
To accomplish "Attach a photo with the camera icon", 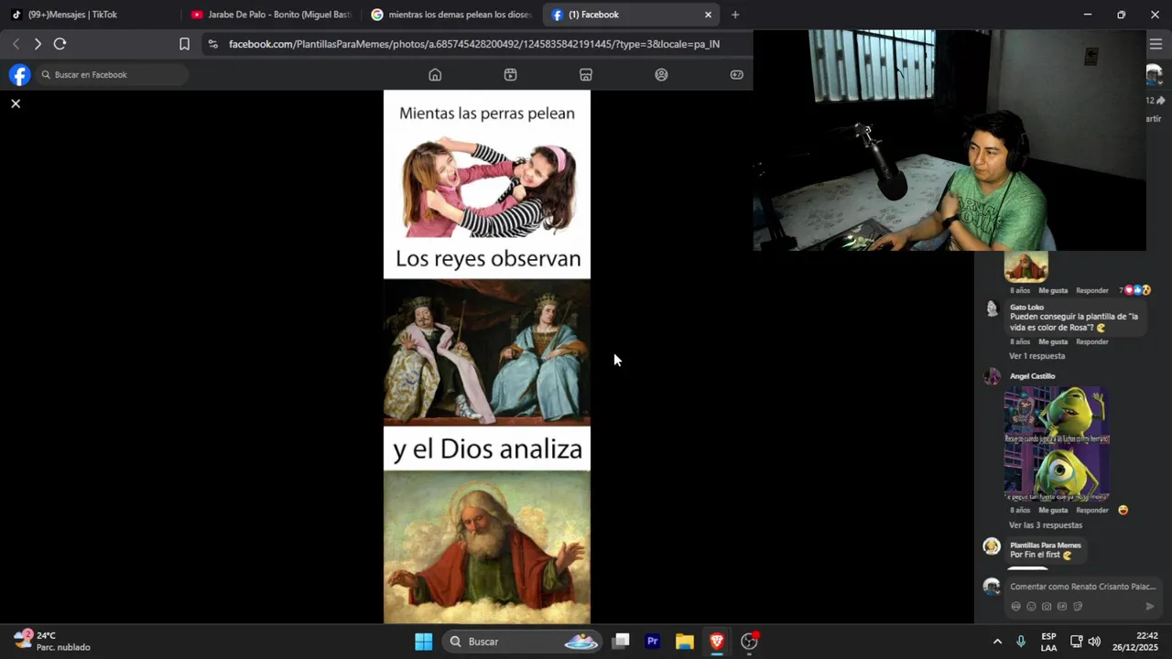I will click(1047, 607).
